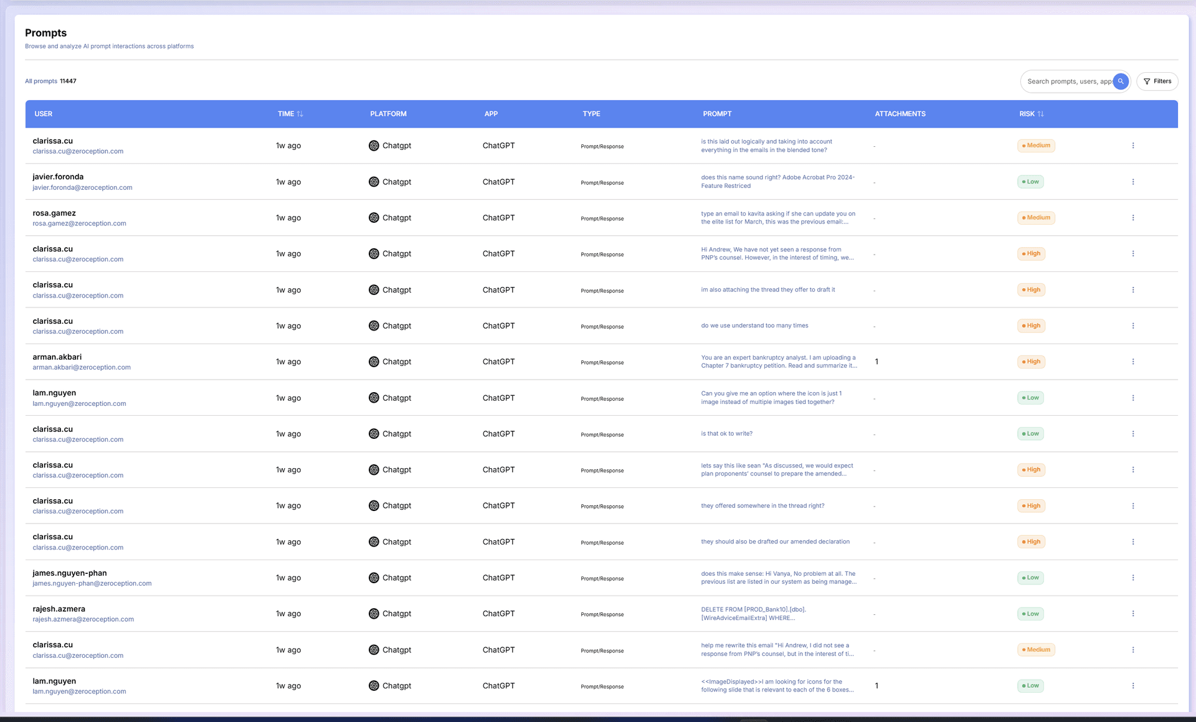Open row menu for james.nguyen-phan row

click(1133, 578)
